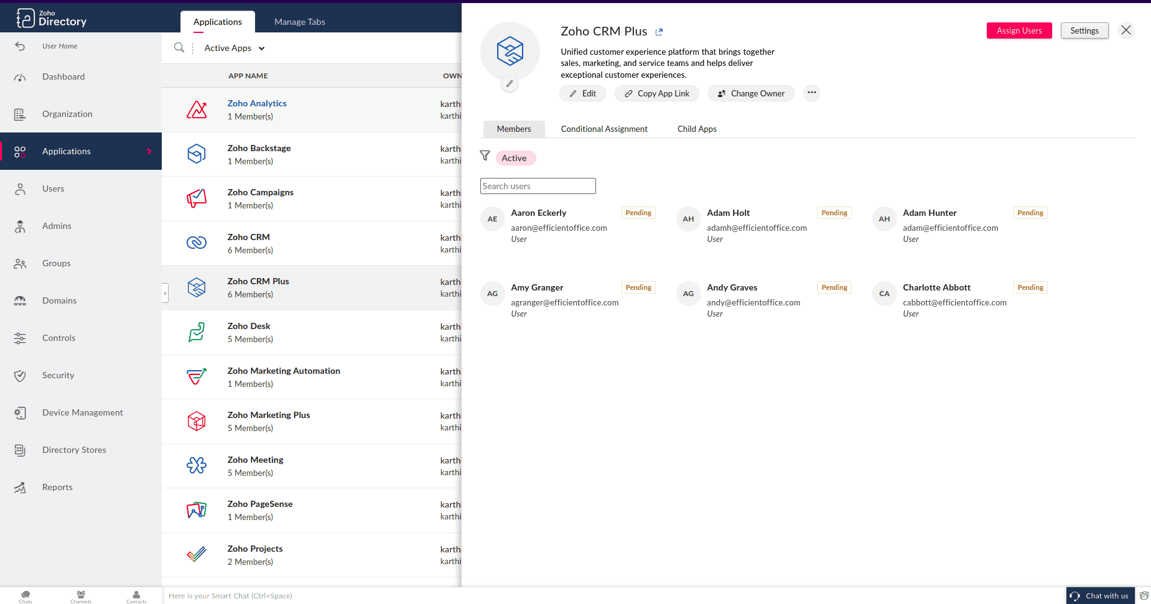Open Zoho Meeting app icon in list

point(197,465)
